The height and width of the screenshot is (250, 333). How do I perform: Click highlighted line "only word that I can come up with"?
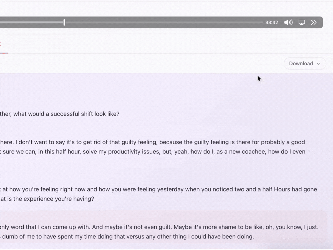(x=159, y=227)
